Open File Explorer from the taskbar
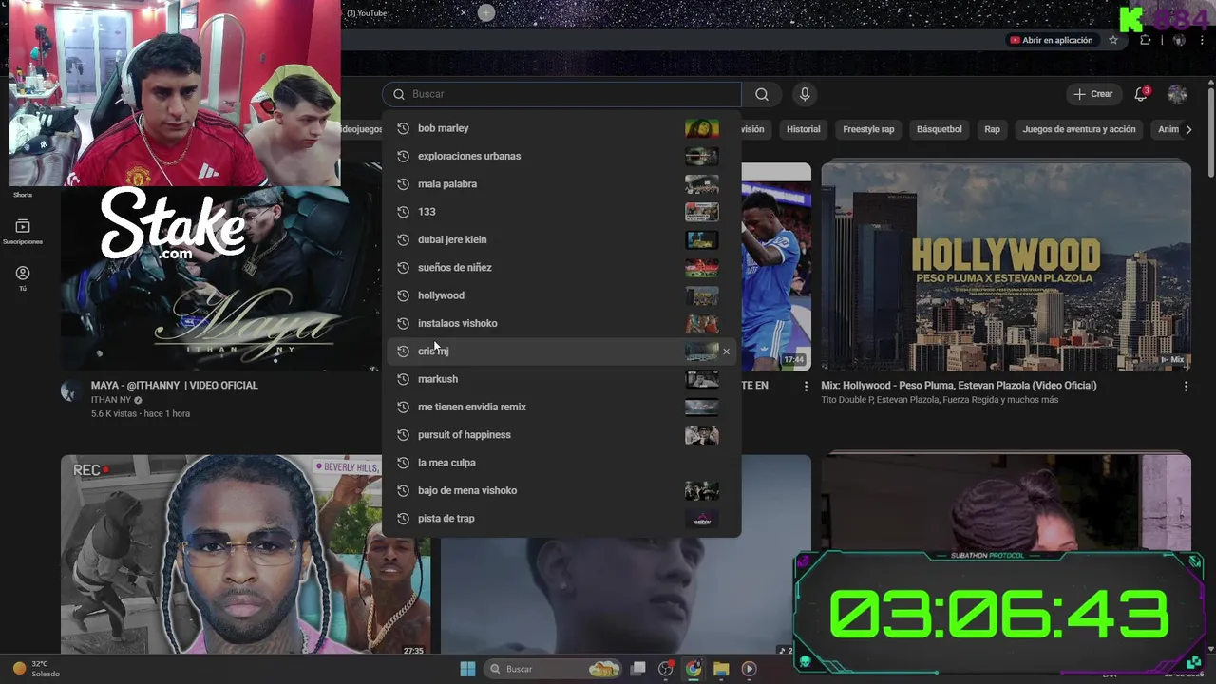 tap(721, 669)
